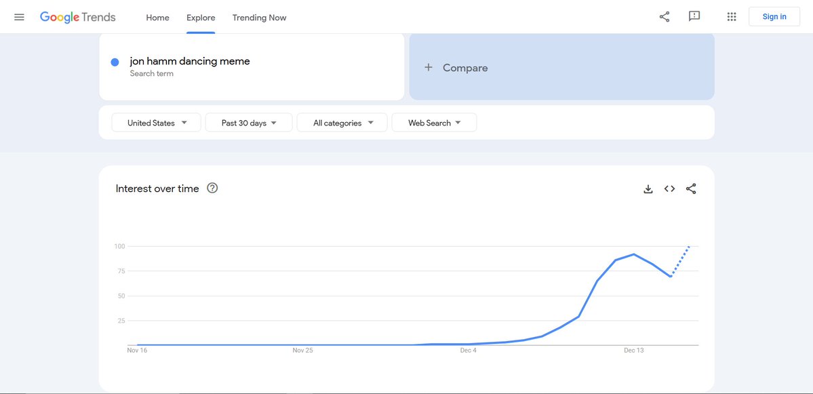Add a comparison term via Compare

click(x=561, y=67)
